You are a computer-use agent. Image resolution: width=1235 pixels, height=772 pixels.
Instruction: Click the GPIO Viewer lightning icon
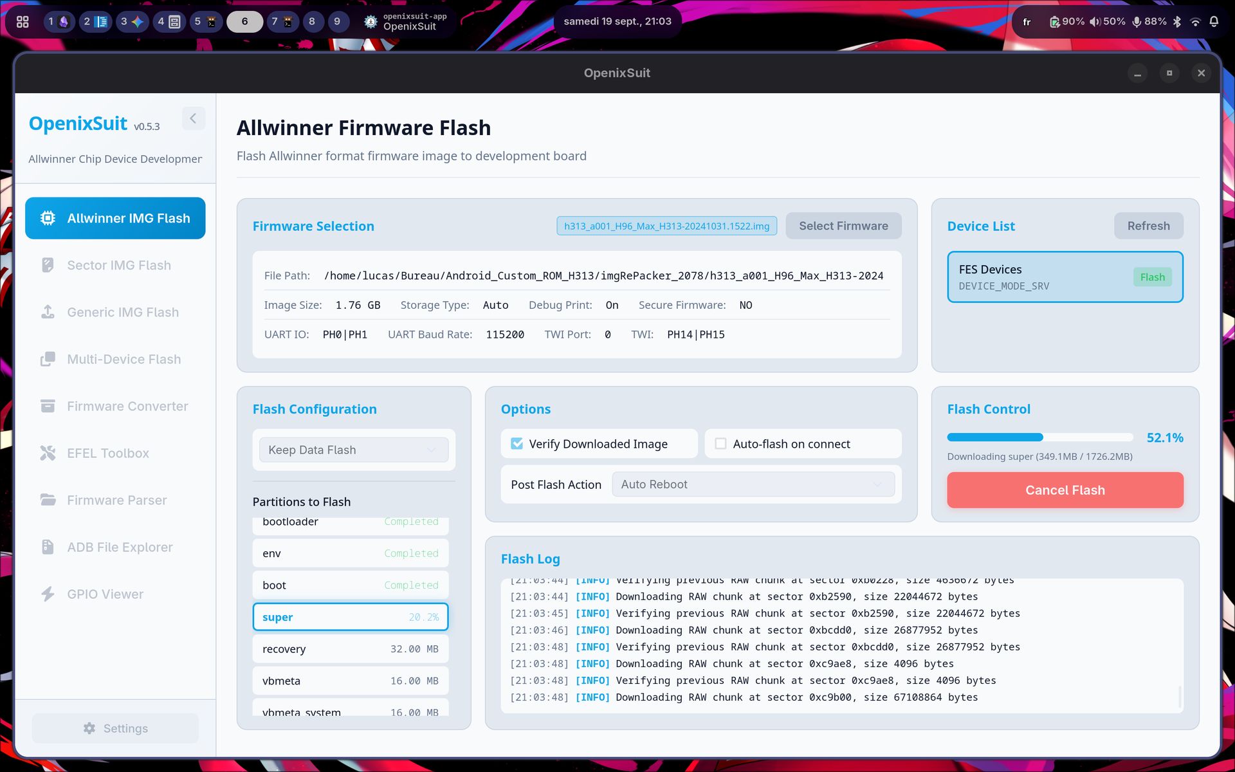[48, 594]
